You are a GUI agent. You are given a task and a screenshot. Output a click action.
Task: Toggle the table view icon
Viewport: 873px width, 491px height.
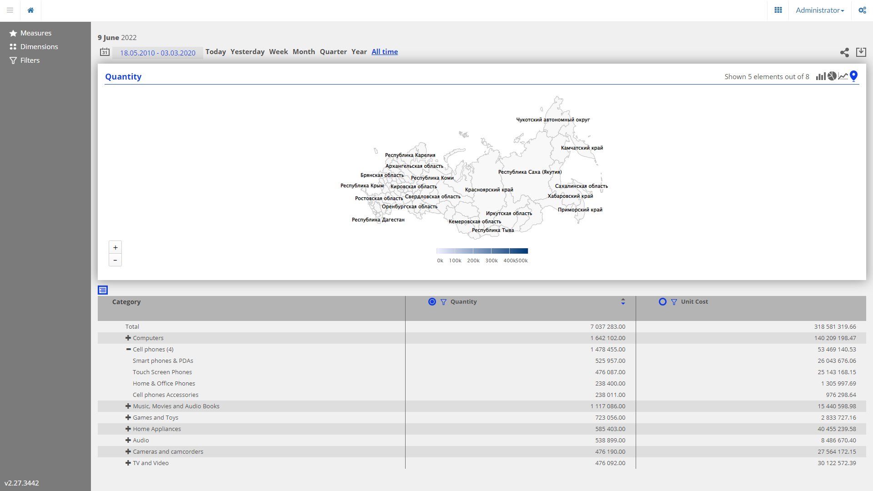[x=103, y=290]
